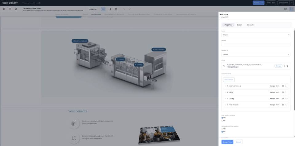Expand the Save and close dropdown arrow

pos(291,3)
